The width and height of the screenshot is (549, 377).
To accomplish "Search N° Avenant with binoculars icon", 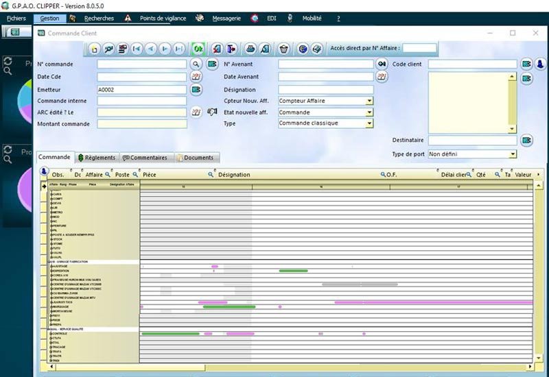I will coord(382,64).
